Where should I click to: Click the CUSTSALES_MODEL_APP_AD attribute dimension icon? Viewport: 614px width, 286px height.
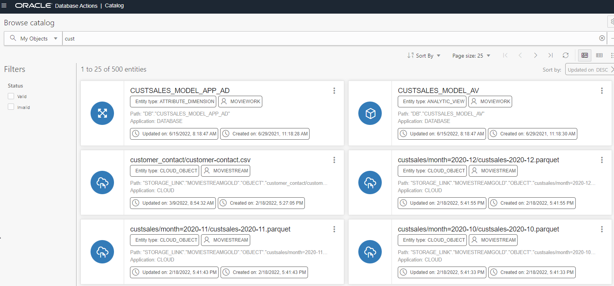pos(102,113)
